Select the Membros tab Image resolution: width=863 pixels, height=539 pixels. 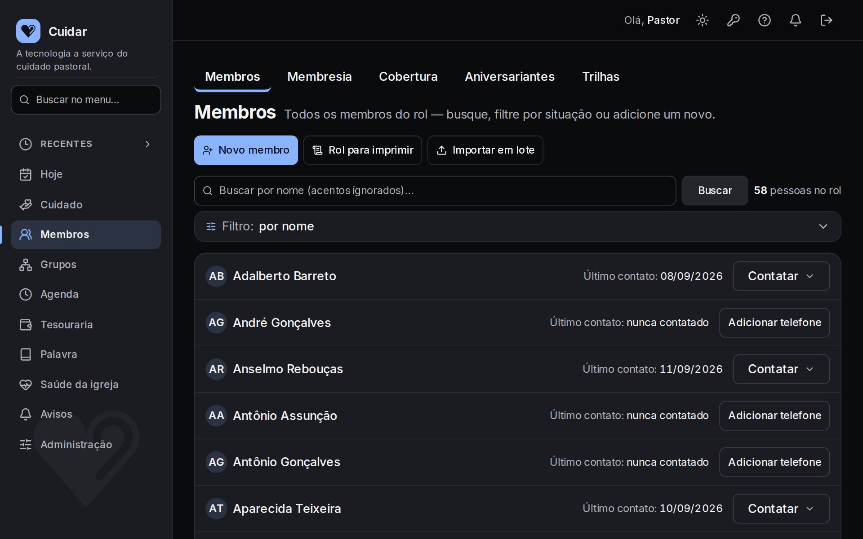coord(232,76)
